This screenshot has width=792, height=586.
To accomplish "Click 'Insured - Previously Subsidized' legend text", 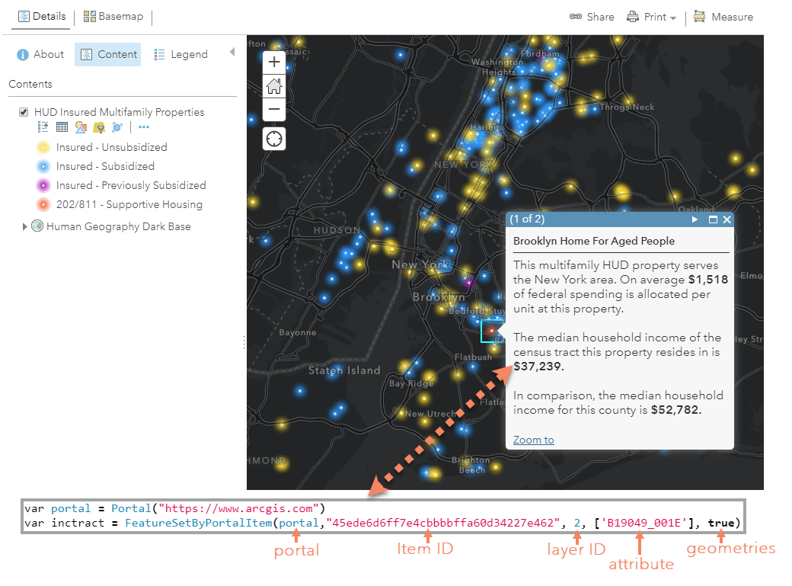I will coord(131,186).
